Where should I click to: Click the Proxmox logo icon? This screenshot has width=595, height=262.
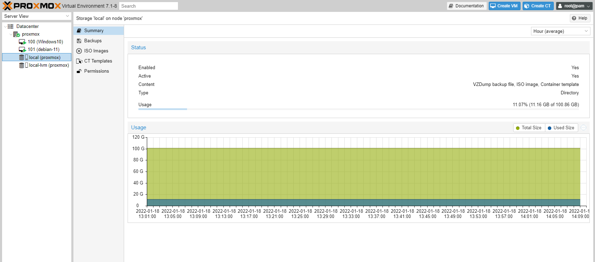tap(8, 6)
